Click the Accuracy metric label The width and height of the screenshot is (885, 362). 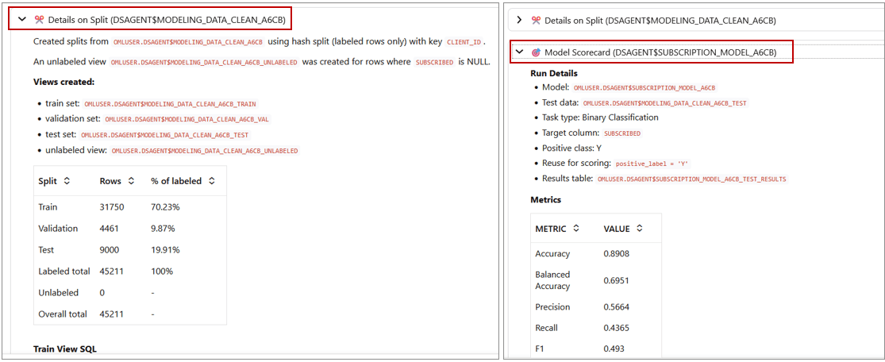[552, 253]
